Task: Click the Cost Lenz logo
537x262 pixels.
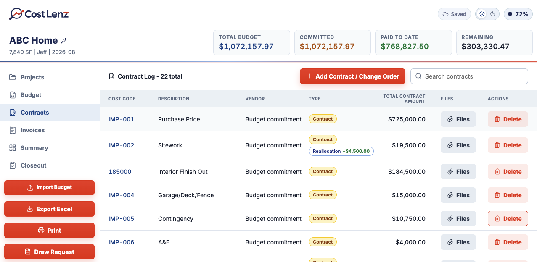Action: pyautogui.click(x=39, y=14)
